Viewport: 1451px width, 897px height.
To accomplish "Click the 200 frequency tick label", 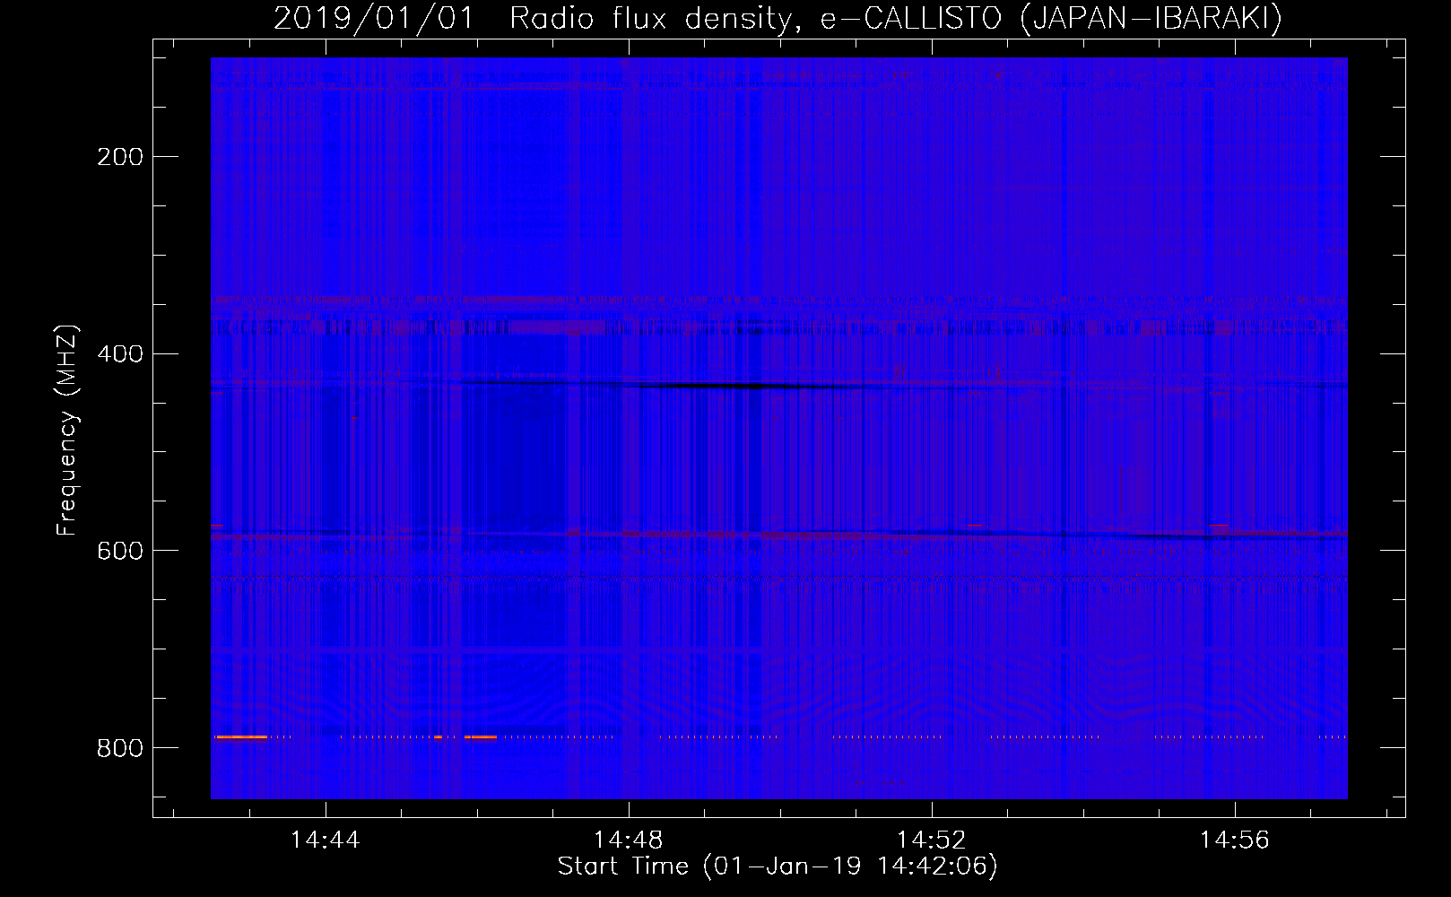I will (120, 157).
